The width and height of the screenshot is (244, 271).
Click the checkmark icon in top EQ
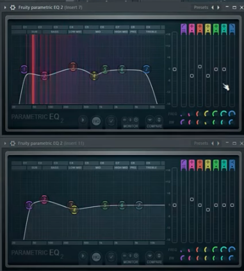tap(111, 121)
